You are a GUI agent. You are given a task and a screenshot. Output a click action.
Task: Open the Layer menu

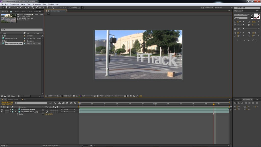pos(23,4)
